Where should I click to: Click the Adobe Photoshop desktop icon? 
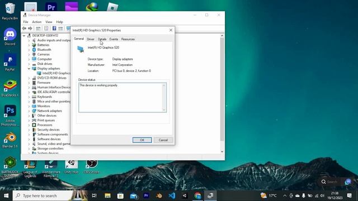pyautogui.click(x=10, y=116)
